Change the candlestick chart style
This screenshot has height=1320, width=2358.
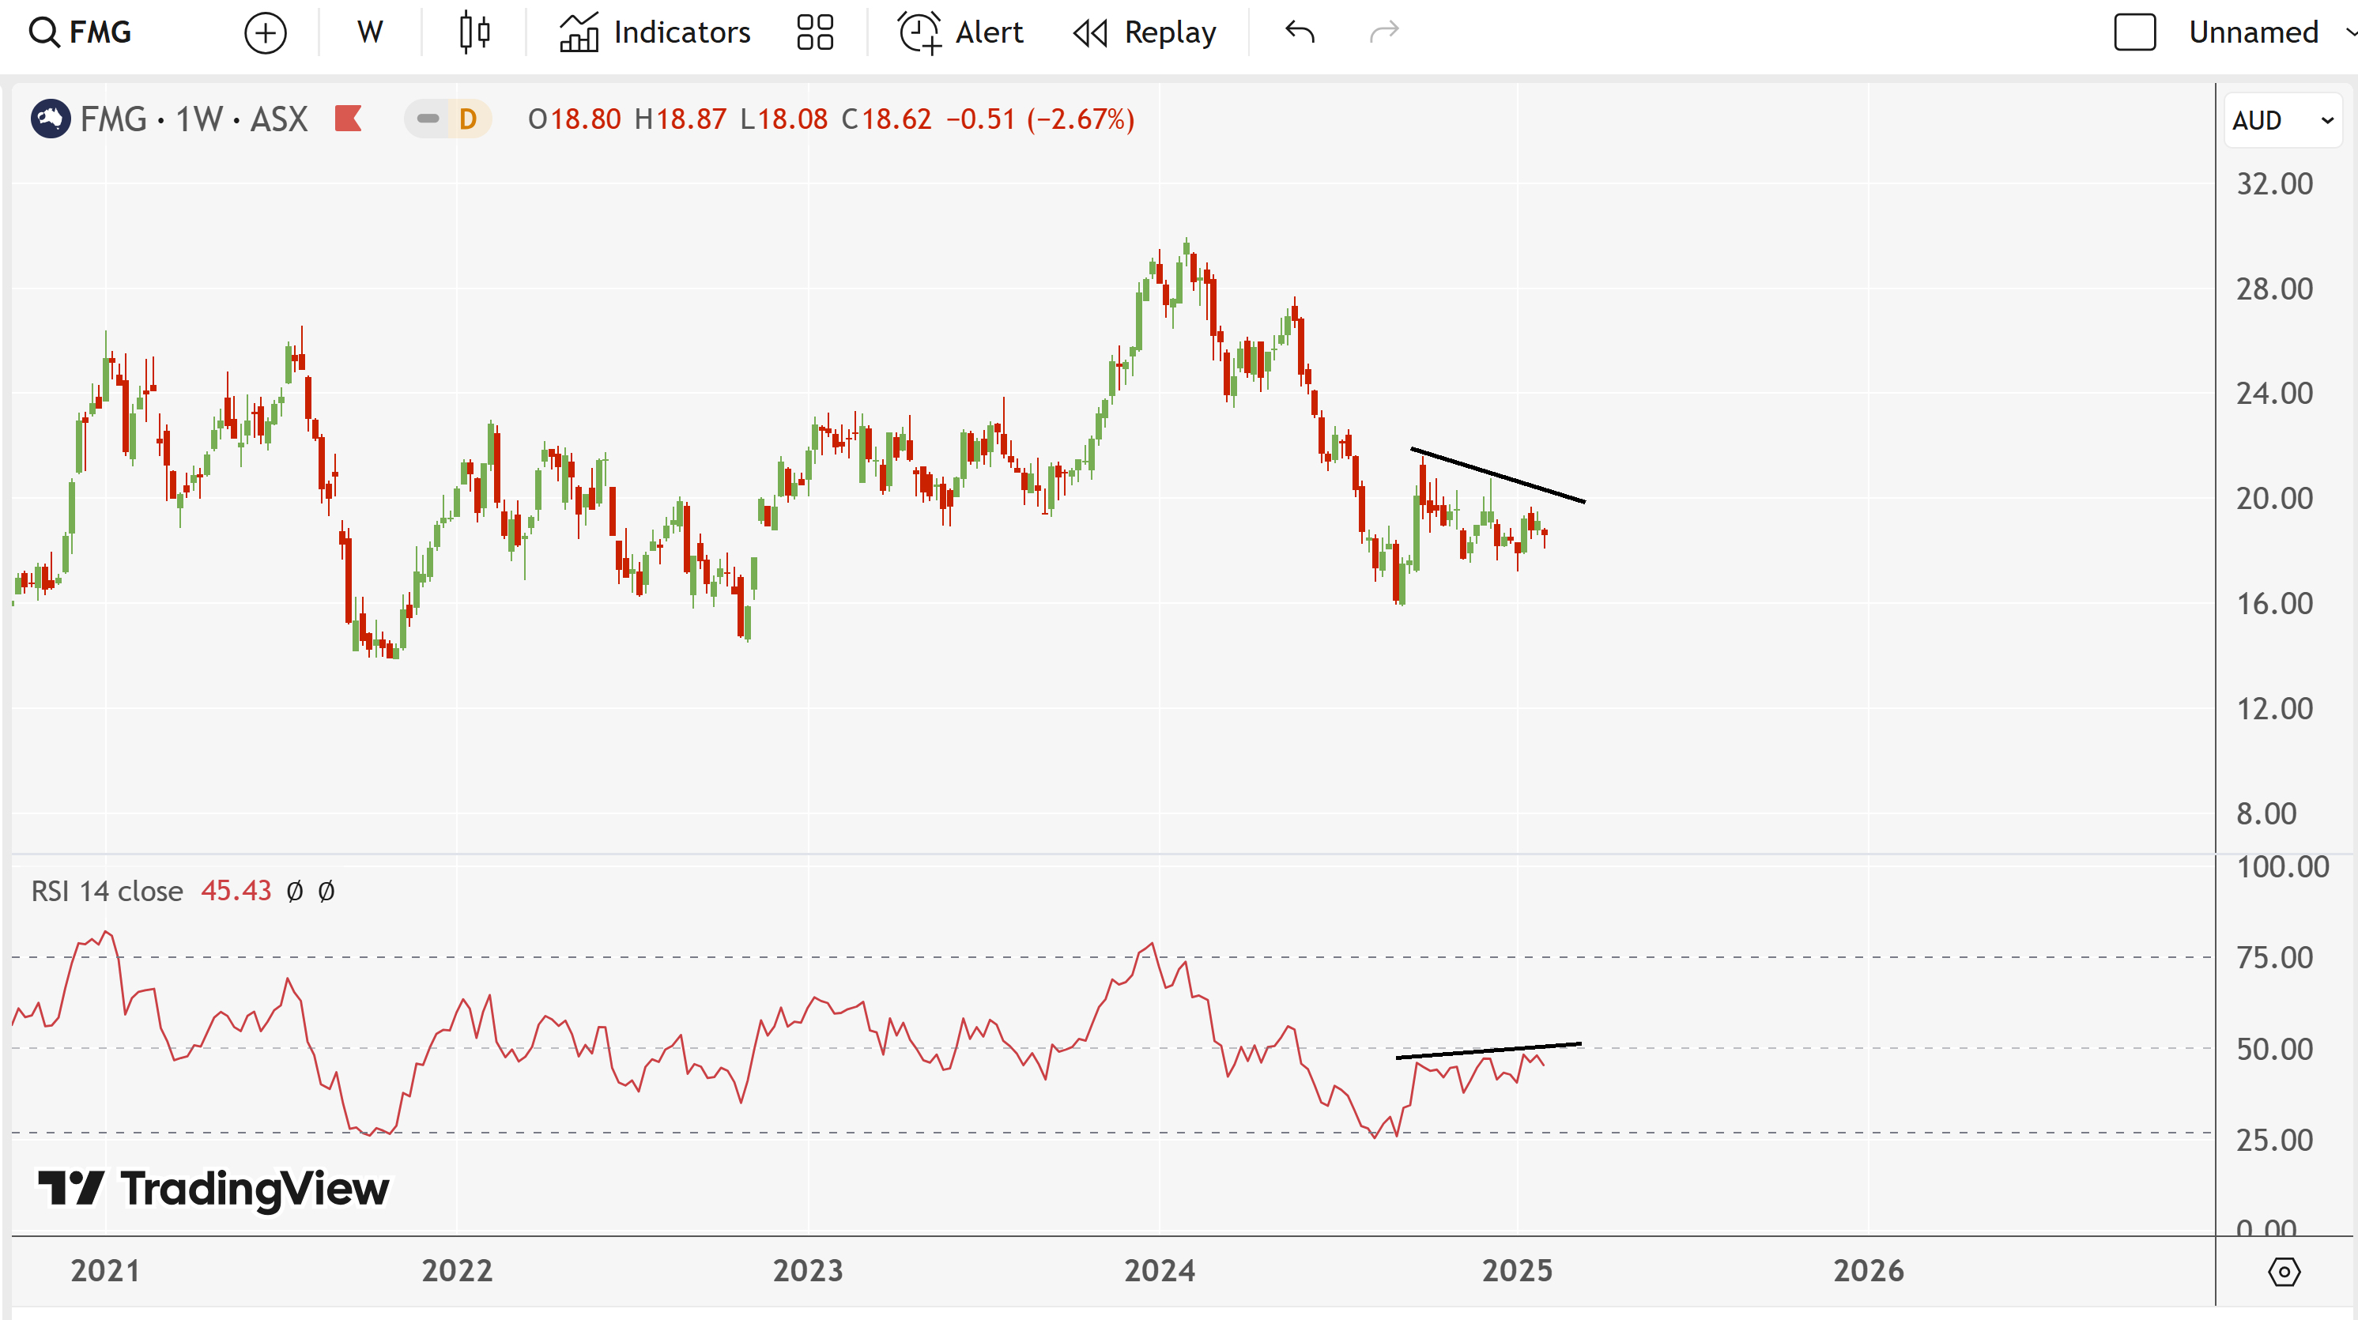click(474, 33)
